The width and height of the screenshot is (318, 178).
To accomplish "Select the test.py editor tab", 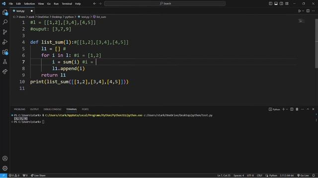I will [22, 11].
